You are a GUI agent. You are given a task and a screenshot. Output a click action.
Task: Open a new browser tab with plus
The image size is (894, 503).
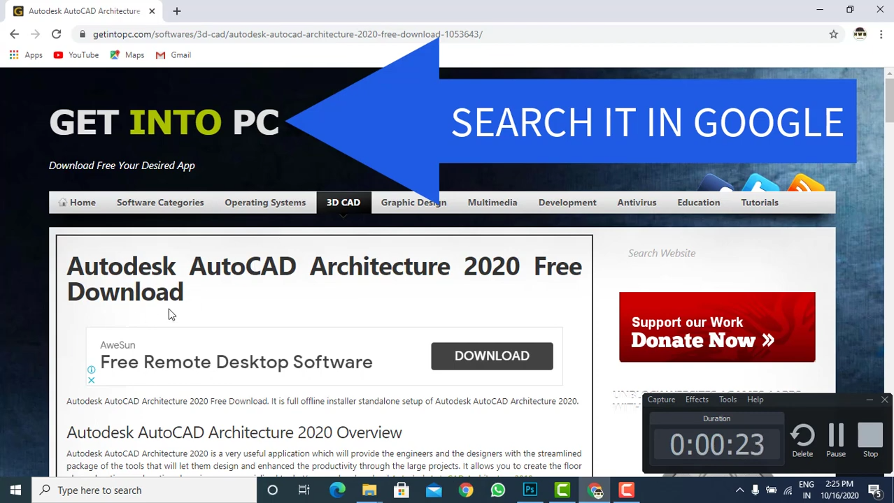pyautogui.click(x=176, y=10)
